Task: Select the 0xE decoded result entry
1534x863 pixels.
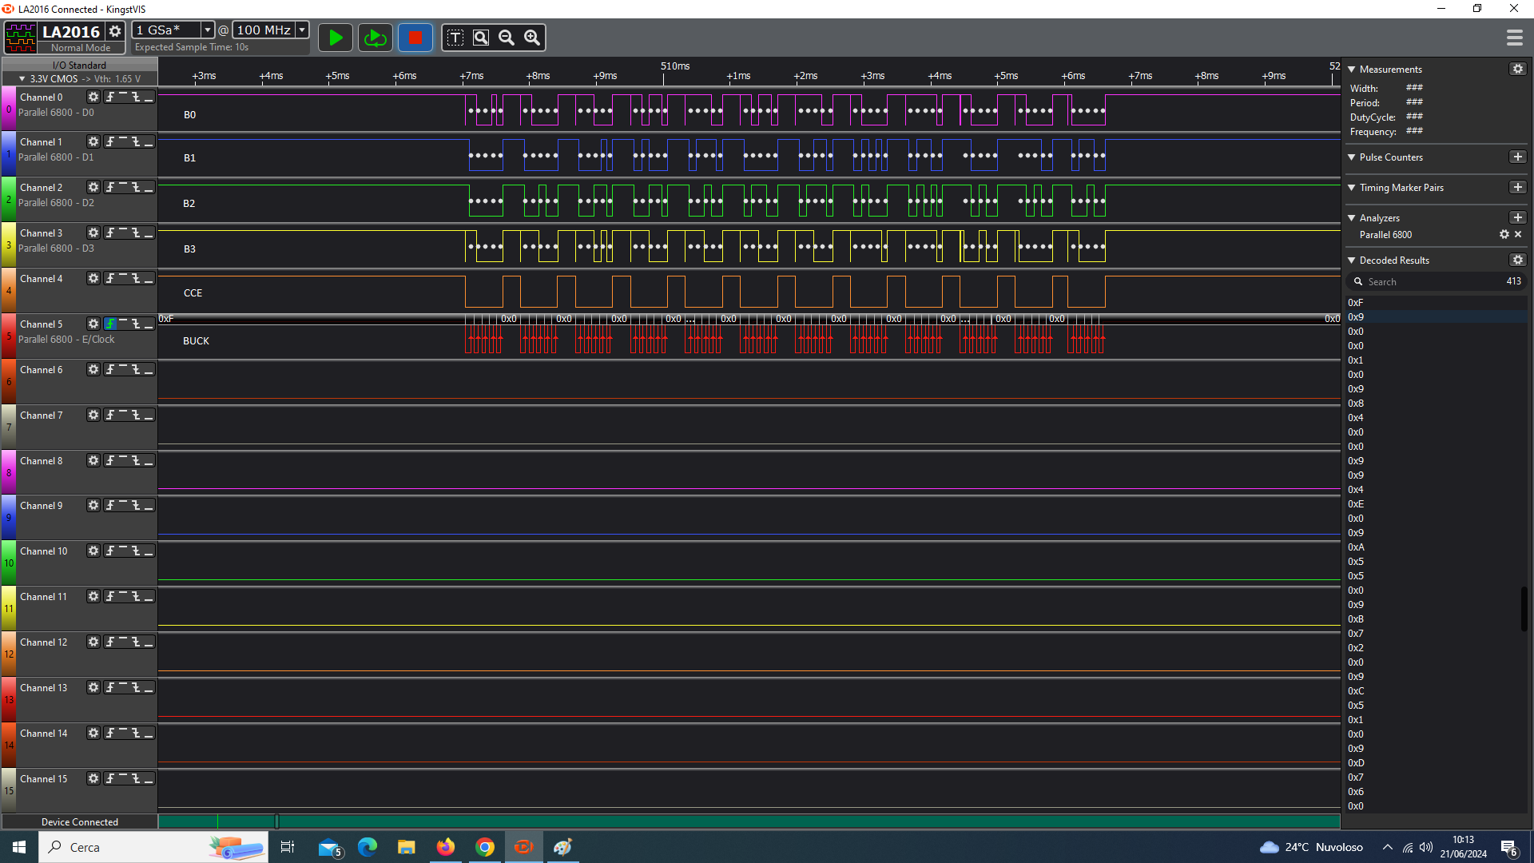Action: pyautogui.click(x=1436, y=504)
